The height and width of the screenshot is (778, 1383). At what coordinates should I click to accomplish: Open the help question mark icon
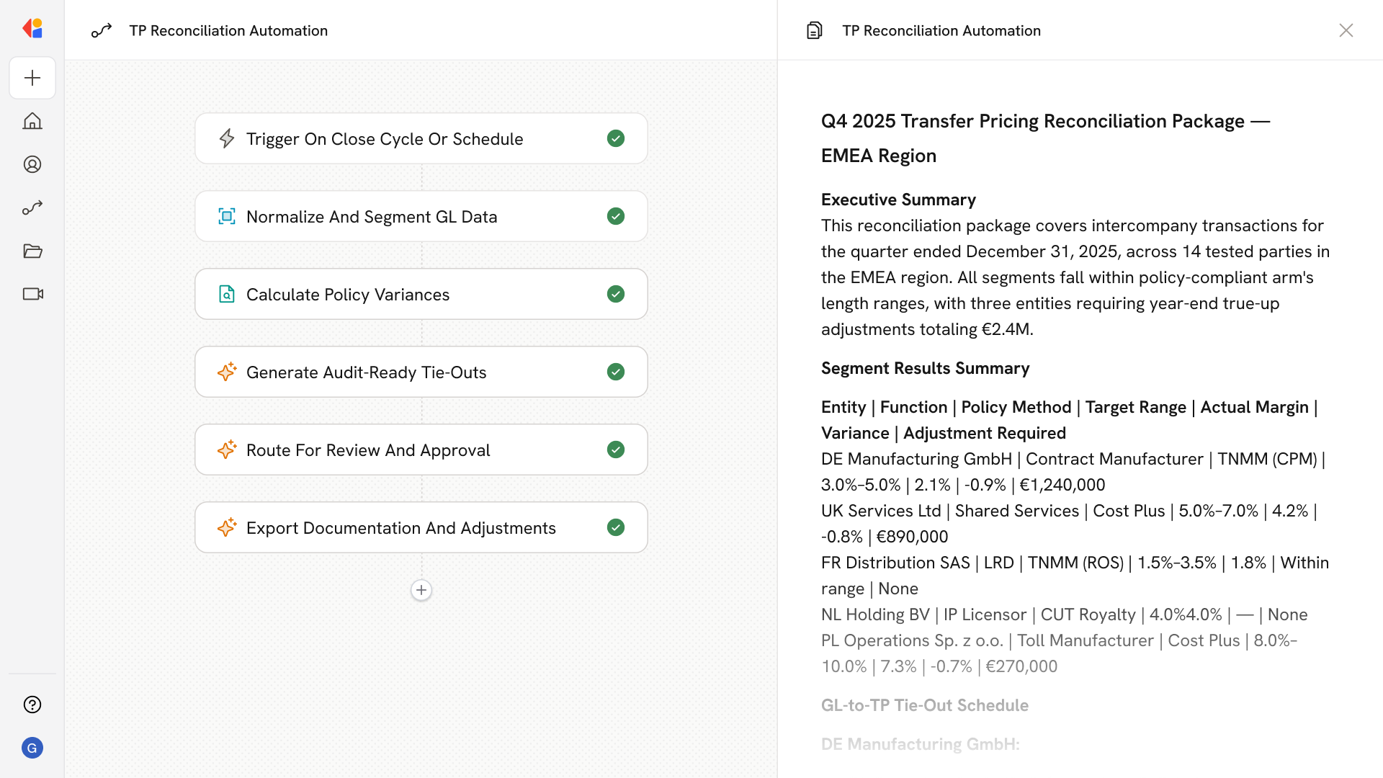click(32, 705)
